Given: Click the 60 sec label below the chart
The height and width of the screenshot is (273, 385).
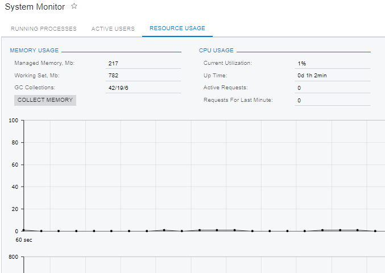Looking at the screenshot, I should (24, 240).
